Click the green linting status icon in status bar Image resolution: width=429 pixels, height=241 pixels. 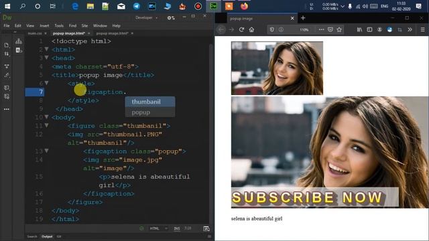(141, 228)
